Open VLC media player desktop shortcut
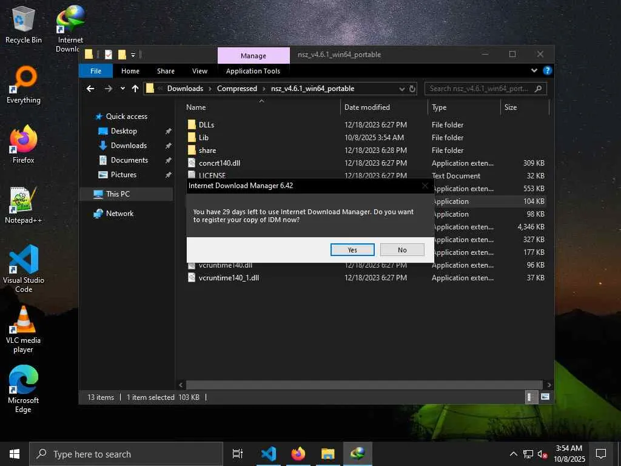 point(24,329)
